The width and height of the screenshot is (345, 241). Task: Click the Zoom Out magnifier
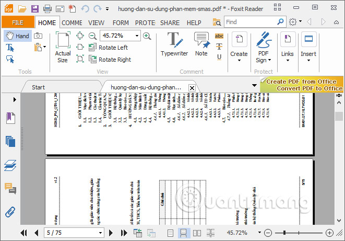[92, 36]
